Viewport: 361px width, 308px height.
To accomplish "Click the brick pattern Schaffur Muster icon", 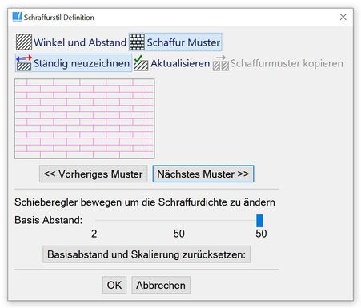I will point(137,42).
